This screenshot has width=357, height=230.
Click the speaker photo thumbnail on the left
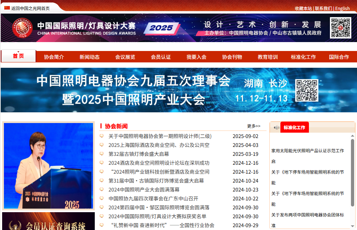click(x=48, y=166)
